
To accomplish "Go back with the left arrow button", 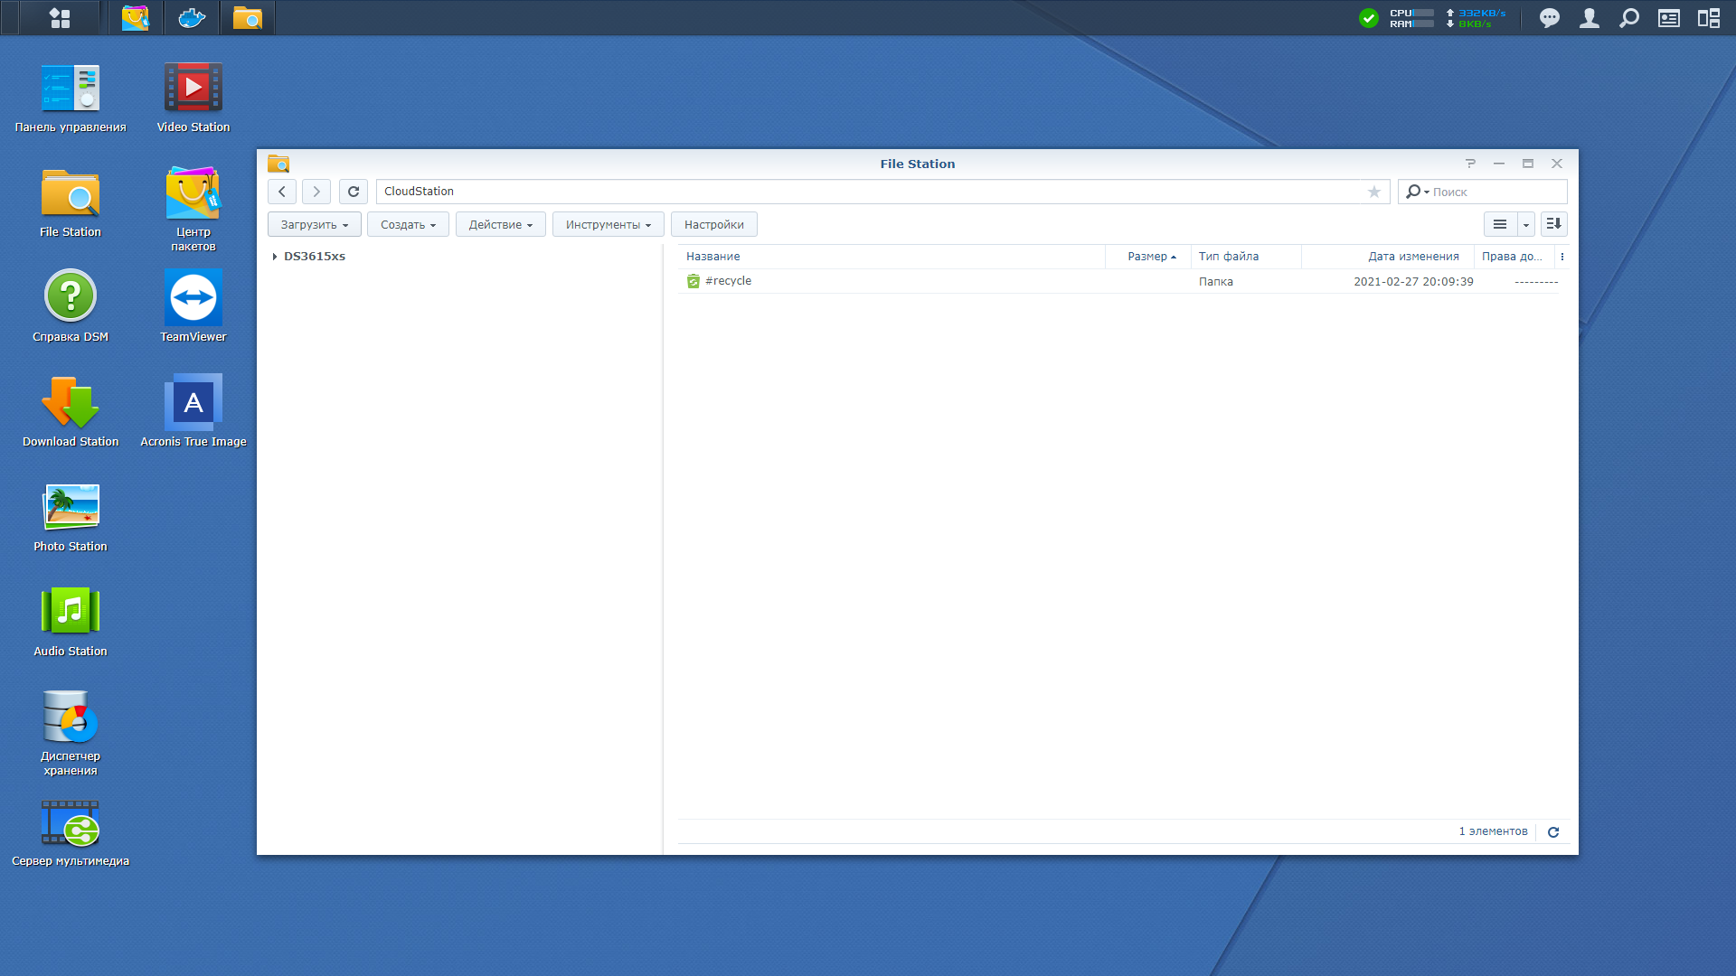I will click(282, 192).
